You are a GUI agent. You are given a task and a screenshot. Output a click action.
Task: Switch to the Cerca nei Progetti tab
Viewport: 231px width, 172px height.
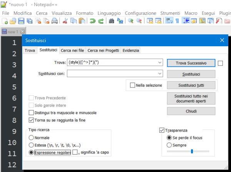coord(103,51)
